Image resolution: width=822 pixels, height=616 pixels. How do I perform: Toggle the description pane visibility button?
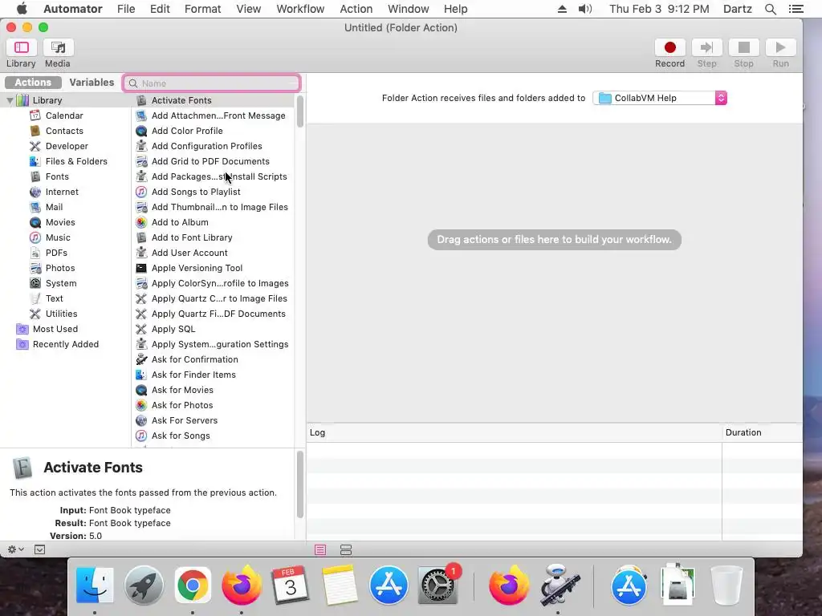[x=40, y=549]
